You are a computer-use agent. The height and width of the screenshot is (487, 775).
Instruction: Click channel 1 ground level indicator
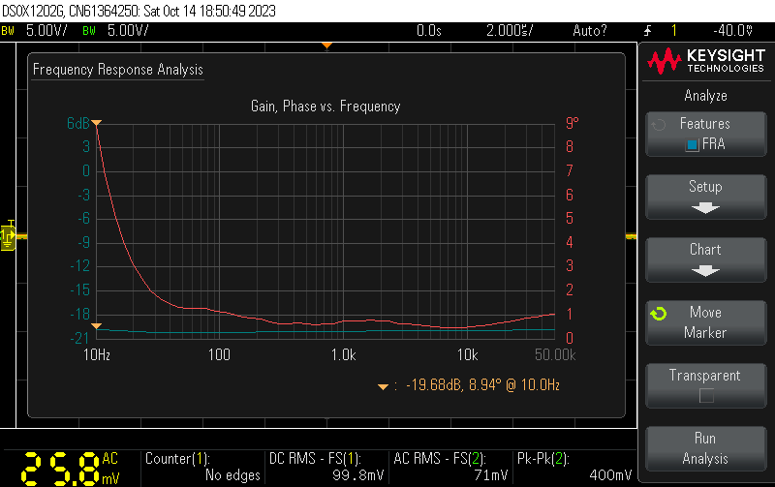(8, 236)
